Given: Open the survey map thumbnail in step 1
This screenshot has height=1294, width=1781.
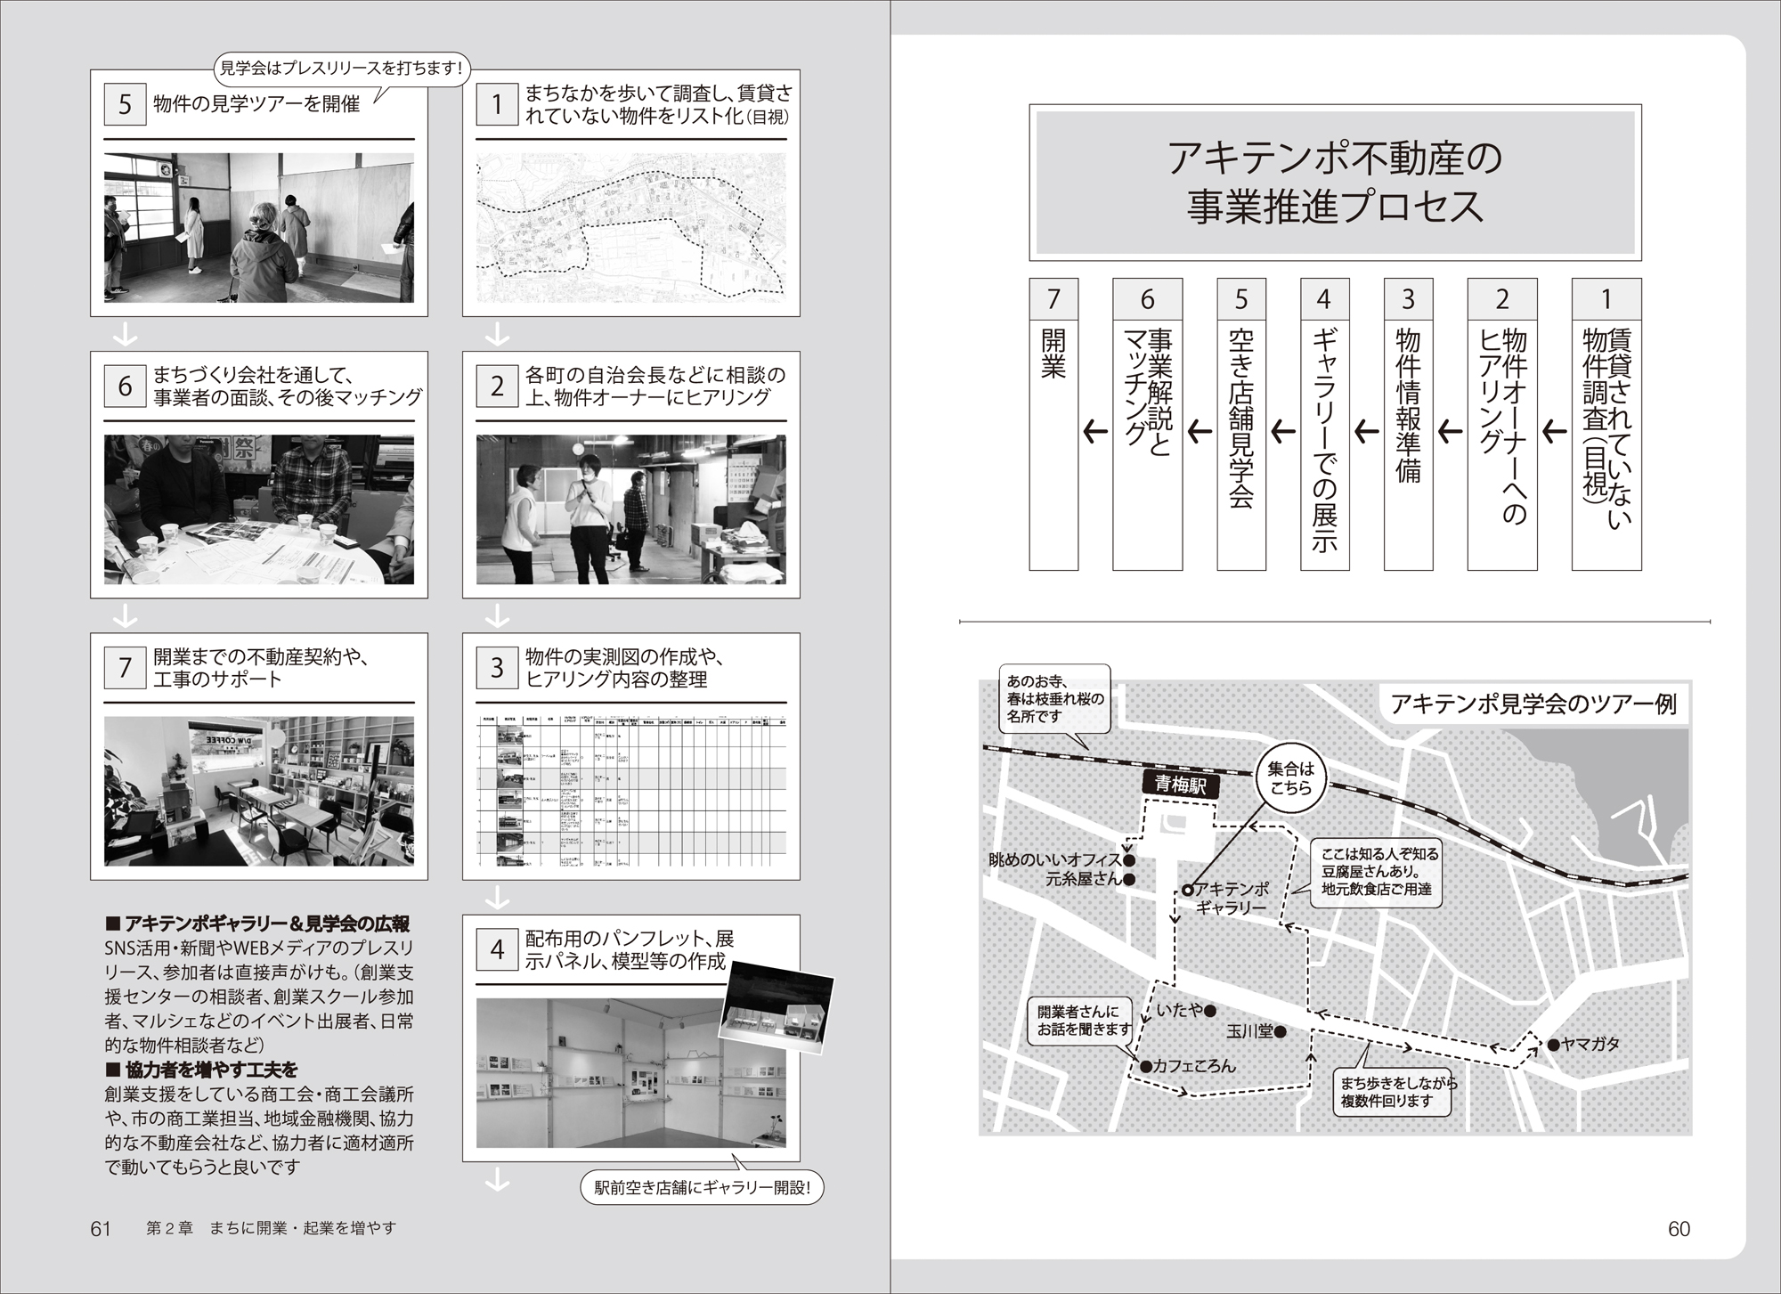Looking at the screenshot, I should click(x=630, y=228).
